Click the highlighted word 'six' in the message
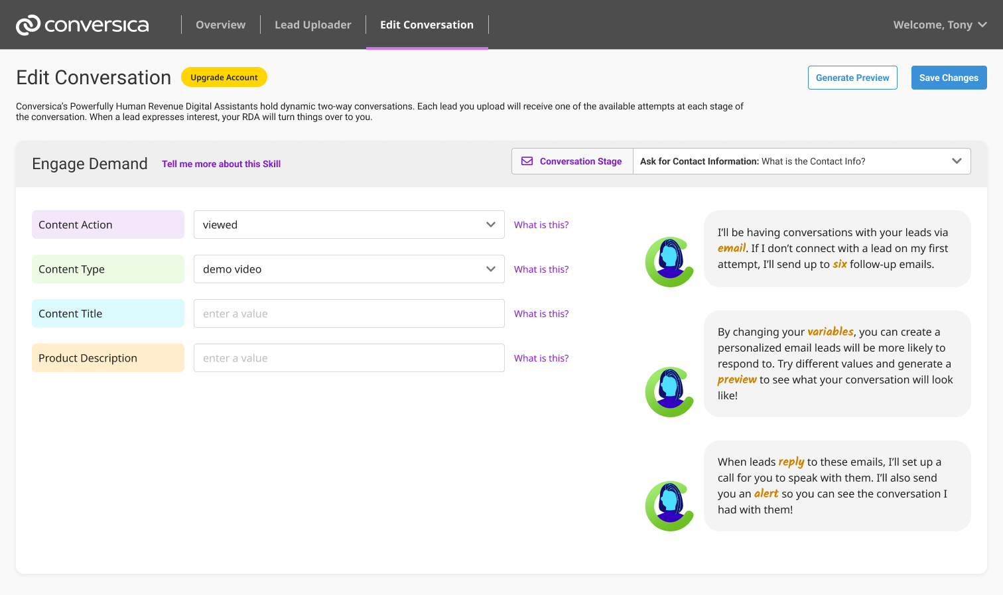Screen dimensions: 1003x595 pyautogui.click(x=840, y=264)
